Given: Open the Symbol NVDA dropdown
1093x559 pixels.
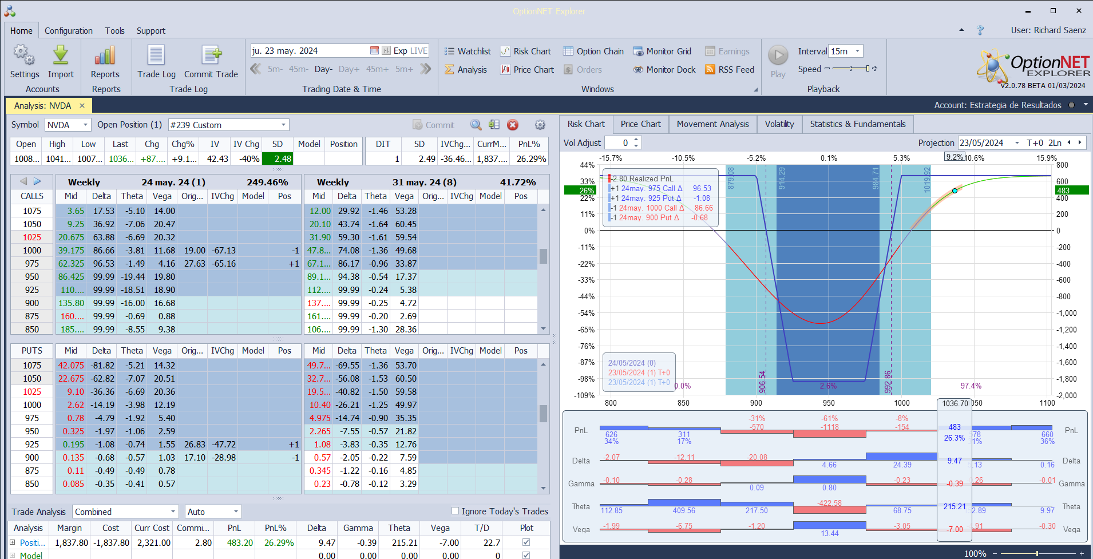Looking at the screenshot, I should (85, 125).
